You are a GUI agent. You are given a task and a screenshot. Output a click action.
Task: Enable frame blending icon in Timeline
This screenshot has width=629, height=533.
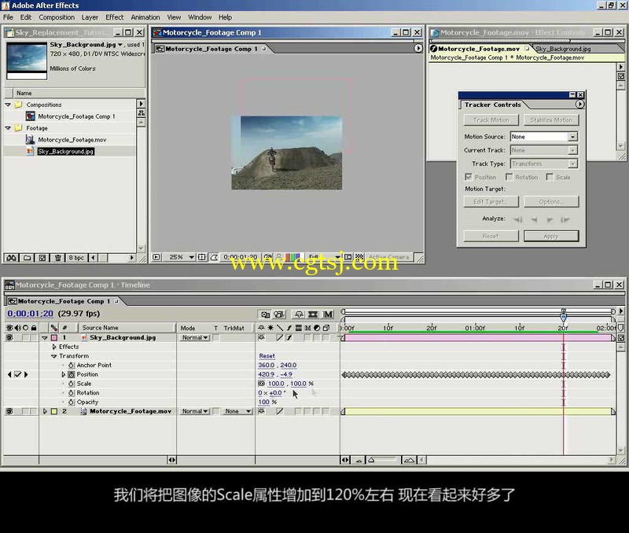[313, 314]
